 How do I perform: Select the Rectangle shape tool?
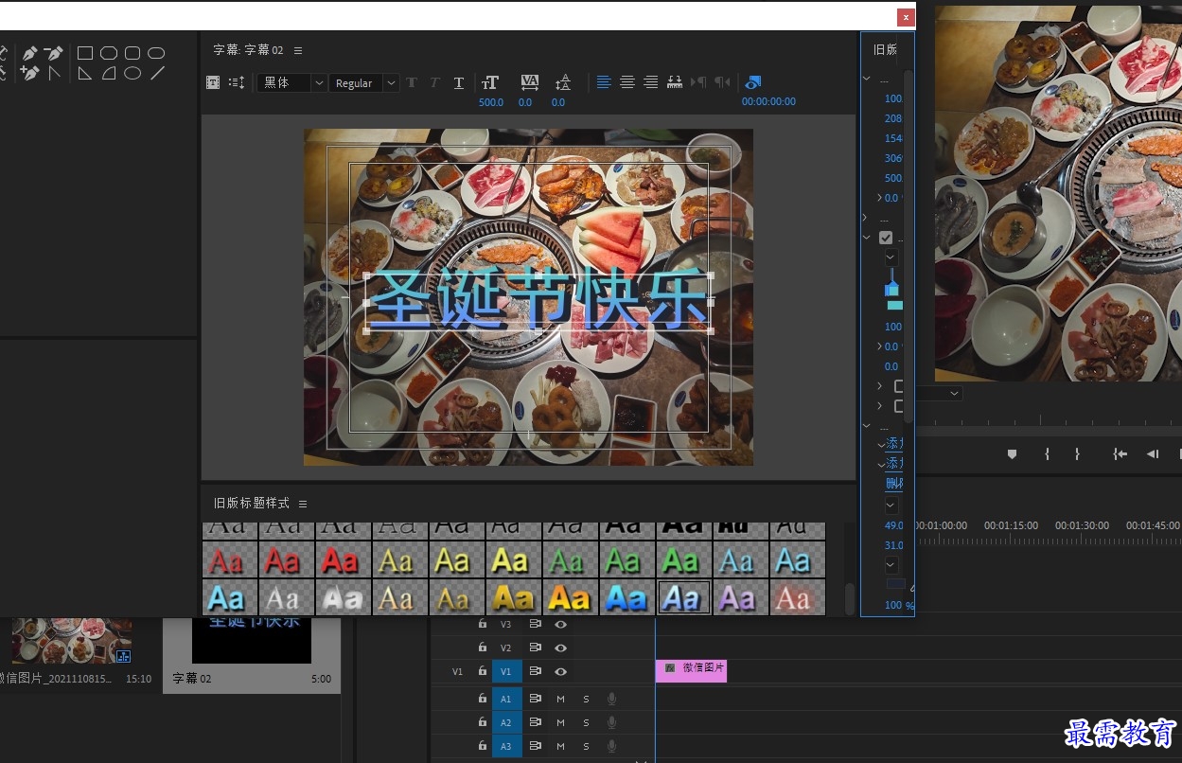point(85,53)
